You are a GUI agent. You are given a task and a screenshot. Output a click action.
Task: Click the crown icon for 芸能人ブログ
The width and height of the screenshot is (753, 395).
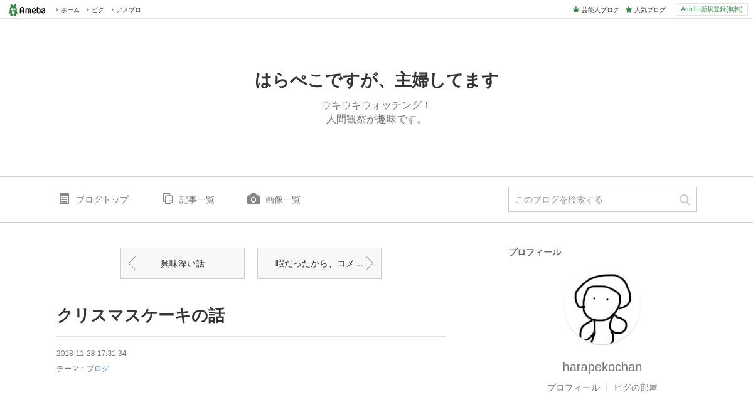tap(575, 9)
